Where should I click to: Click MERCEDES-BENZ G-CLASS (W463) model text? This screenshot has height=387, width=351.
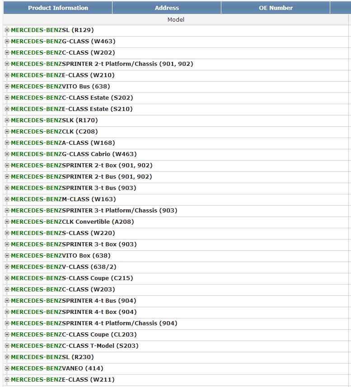[x=63, y=41]
